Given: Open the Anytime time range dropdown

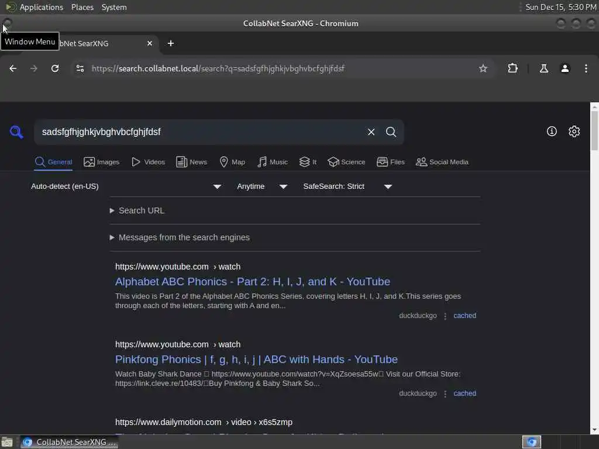Looking at the screenshot, I should pos(262,186).
